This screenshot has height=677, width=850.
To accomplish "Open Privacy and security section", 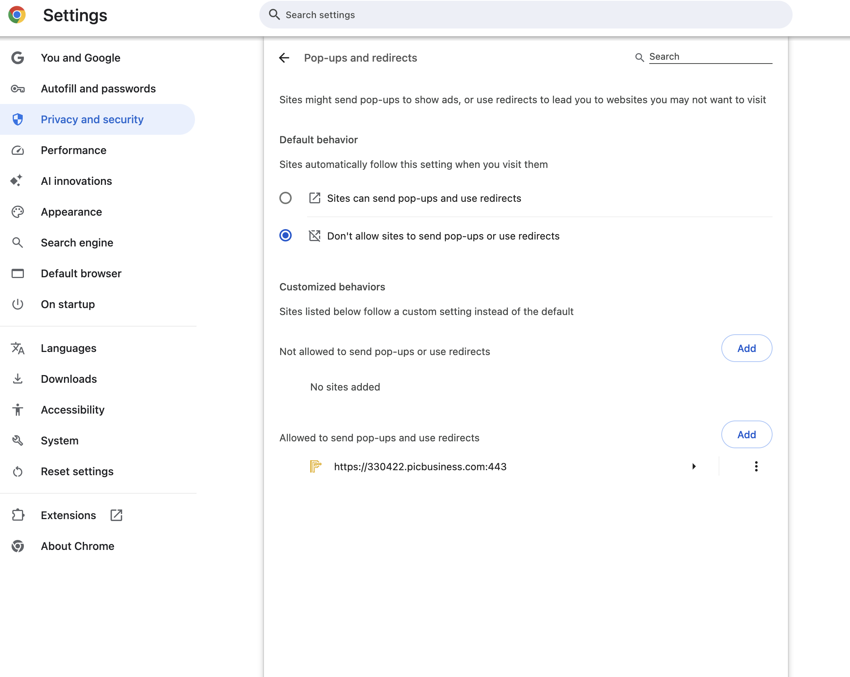I will [x=92, y=119].
